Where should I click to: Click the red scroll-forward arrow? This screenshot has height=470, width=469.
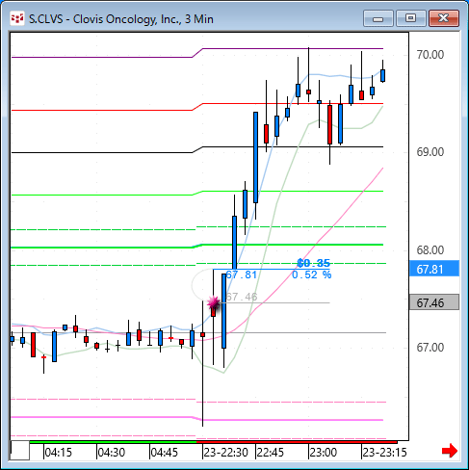pos(450,451)
